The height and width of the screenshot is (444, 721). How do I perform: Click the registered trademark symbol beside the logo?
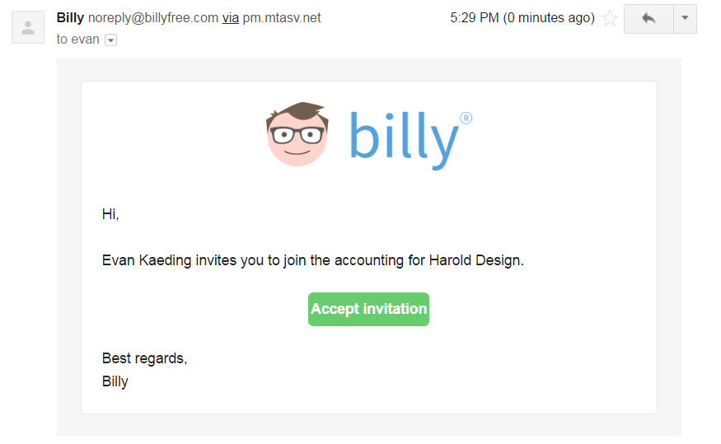(x=466, y=118)
